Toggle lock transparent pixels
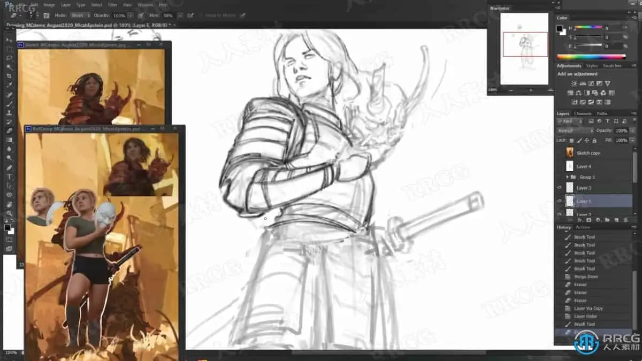The height and width of the screenshot is (361, 642). pyautogui.click(x=572, y=140)
